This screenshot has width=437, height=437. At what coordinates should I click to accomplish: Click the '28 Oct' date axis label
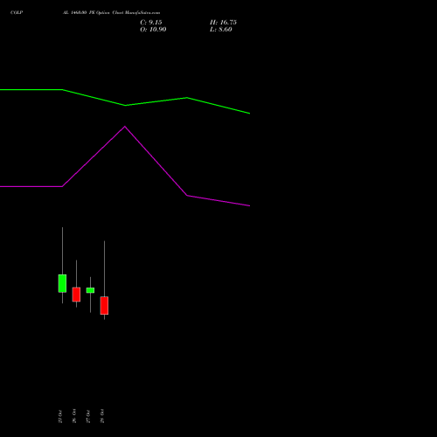pos(102,416)
